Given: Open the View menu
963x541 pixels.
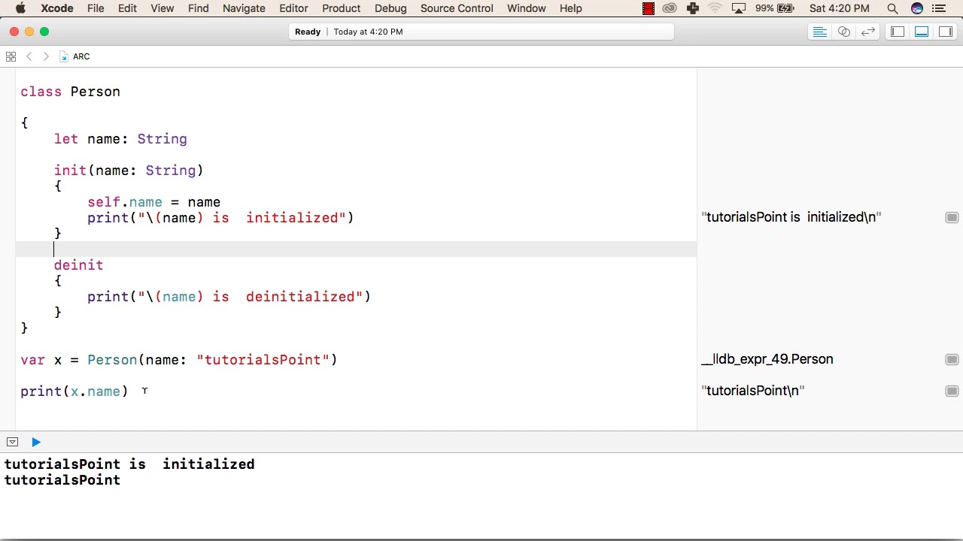Looking at the screenshot, I should (163, 8).
